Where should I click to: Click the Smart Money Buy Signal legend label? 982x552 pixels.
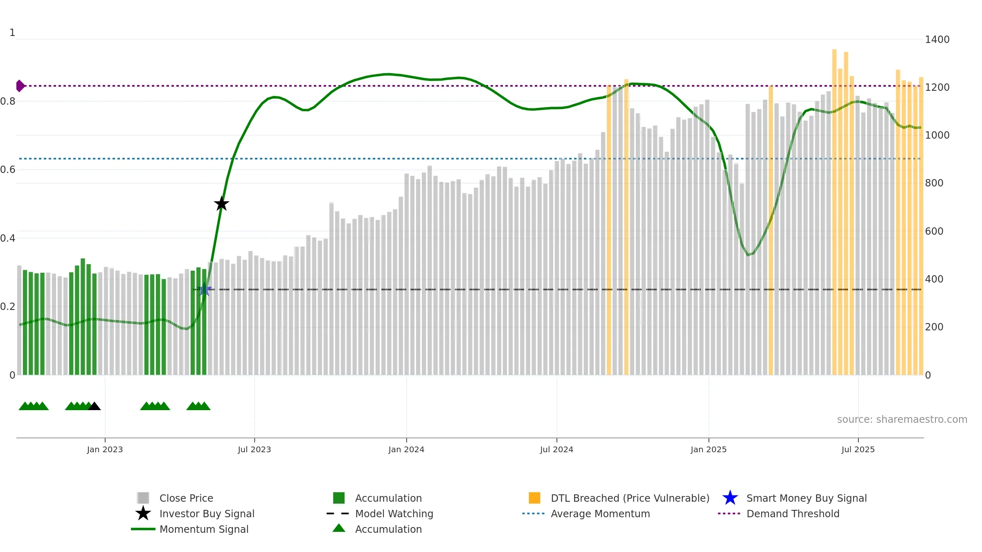tap(806, 498)
